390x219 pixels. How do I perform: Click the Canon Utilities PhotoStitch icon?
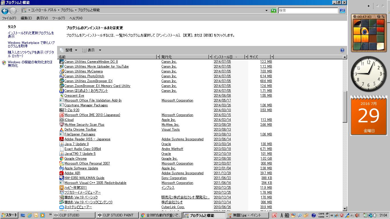(x=61, y=76)
